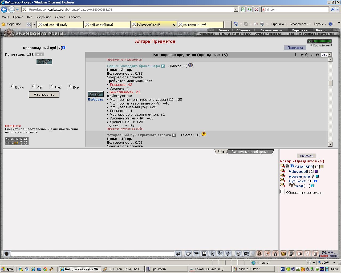Enable the Обновлять автомат. checkbox

(282, 192)
